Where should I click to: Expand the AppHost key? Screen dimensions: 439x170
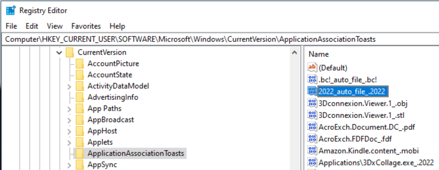coord(69,131)
